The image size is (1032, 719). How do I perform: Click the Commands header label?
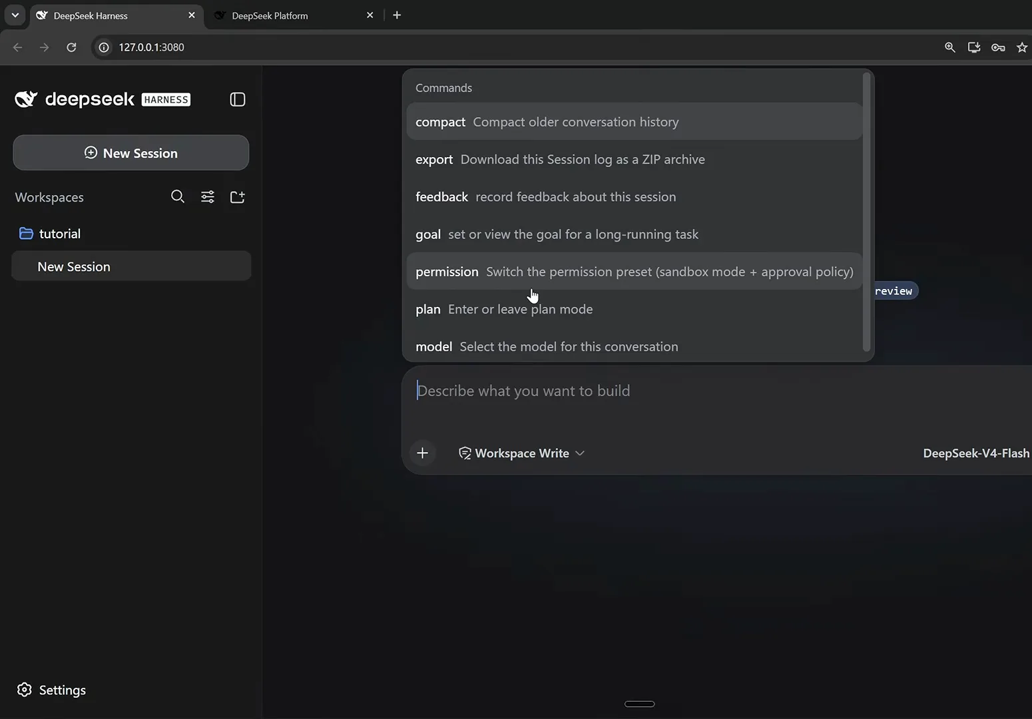(443, 88)
